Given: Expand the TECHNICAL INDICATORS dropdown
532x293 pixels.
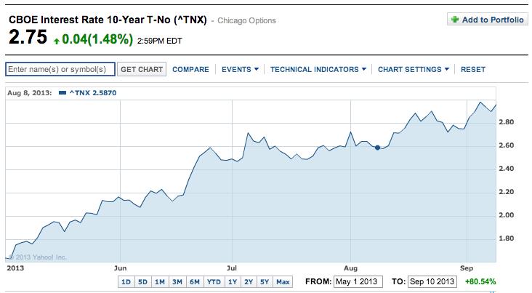Looking at the screenshot, I should tap(318, 69).
